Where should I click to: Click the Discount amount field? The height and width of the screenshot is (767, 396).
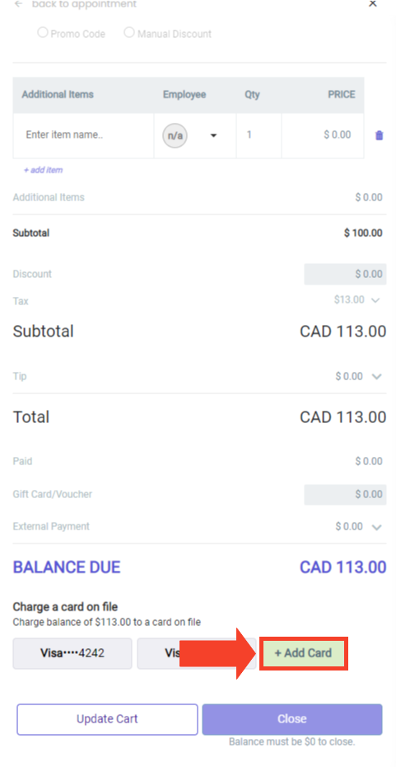[x=345, y=274]
